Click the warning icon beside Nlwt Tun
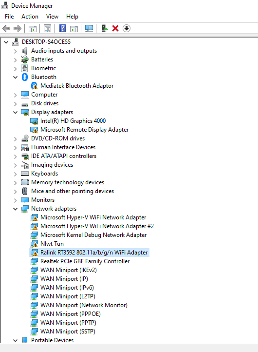The height and width of the screenshot is (352, 258). click(x=34, y=244)
